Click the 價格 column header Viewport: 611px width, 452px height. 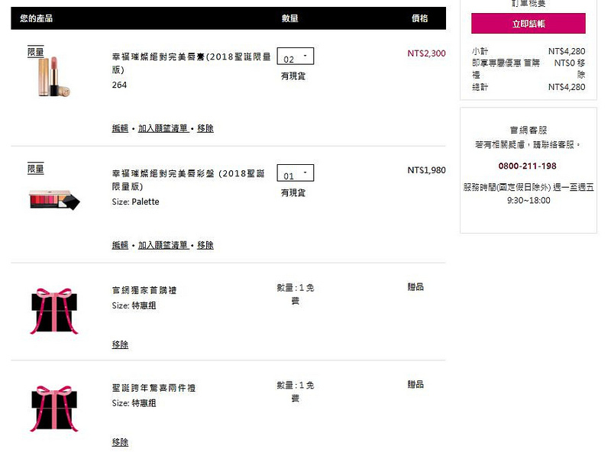(419, 18)
